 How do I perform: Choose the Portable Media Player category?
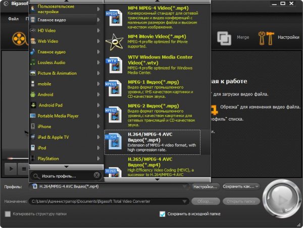point(66,116)
